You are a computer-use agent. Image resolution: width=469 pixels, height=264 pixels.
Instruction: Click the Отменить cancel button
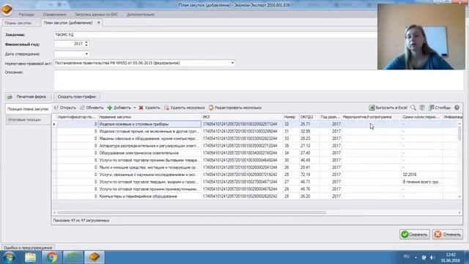(x=448, y=235)
